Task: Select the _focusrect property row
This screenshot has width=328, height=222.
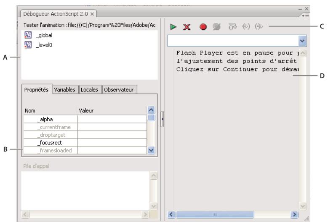Action: pos(85,143)
